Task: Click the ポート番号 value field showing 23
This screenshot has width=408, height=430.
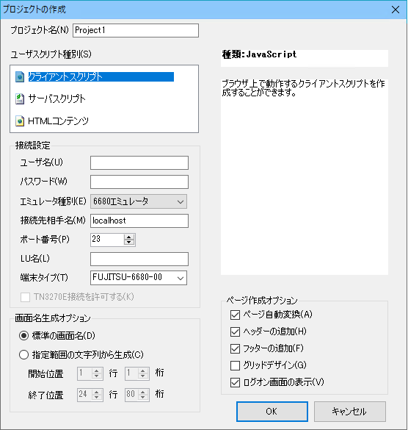Action: pyautogui.click(x=107, y=240)
